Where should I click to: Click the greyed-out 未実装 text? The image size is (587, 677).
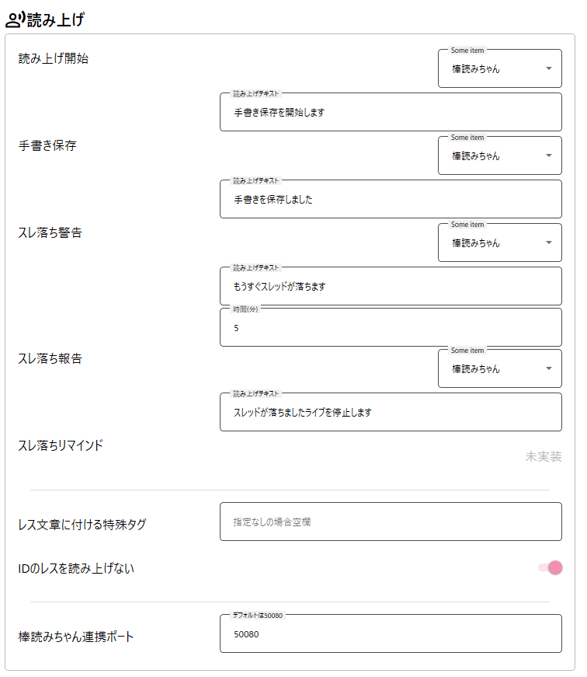pyautogui.click(x=543, y=456)
